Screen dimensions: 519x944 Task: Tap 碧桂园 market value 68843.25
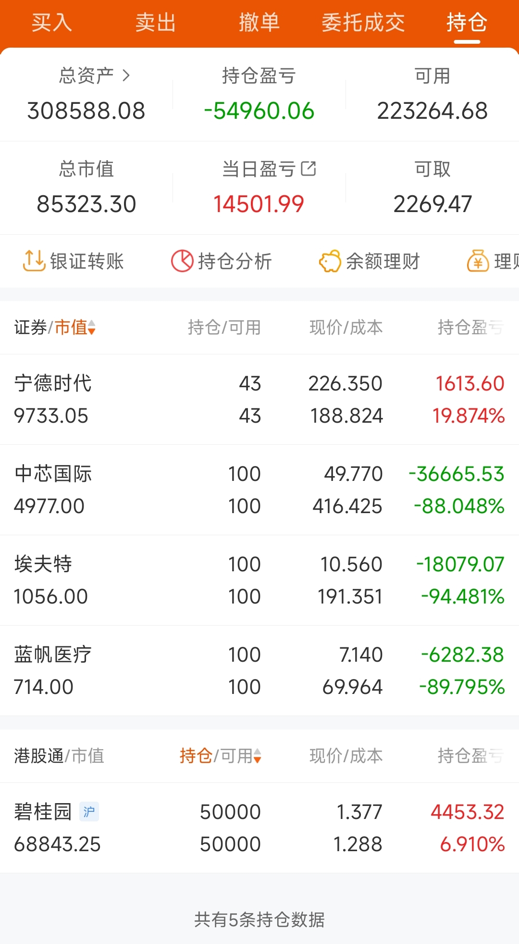pyautogui.click(x=57, y=844)
